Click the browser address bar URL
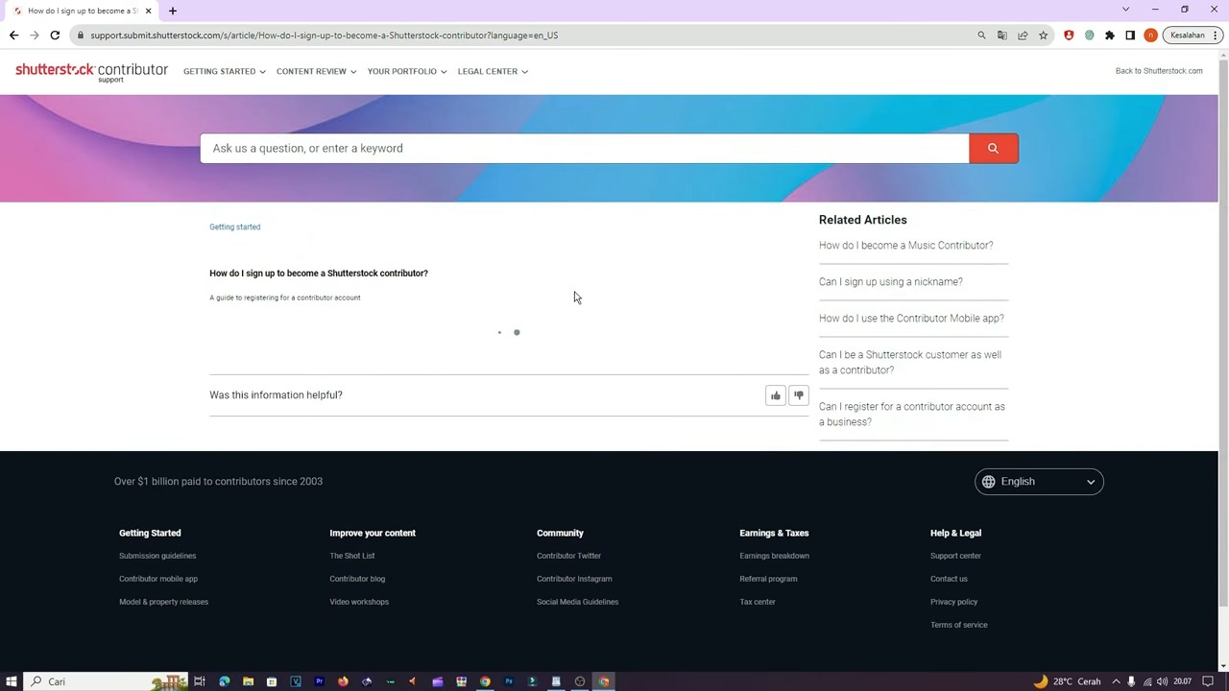The height and width of the screenshot is (691, 1229). click(x=324, y=36)
